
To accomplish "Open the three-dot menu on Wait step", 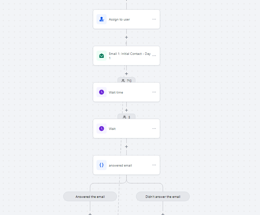I will [x=154, y=129].
